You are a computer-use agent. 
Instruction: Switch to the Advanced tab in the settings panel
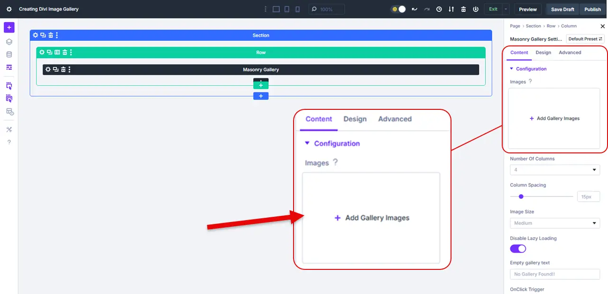570,53
